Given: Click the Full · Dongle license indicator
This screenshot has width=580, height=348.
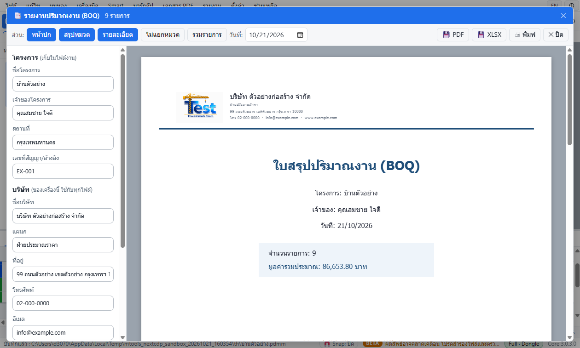Looking at the screenshot, I should tap(524, 344).
